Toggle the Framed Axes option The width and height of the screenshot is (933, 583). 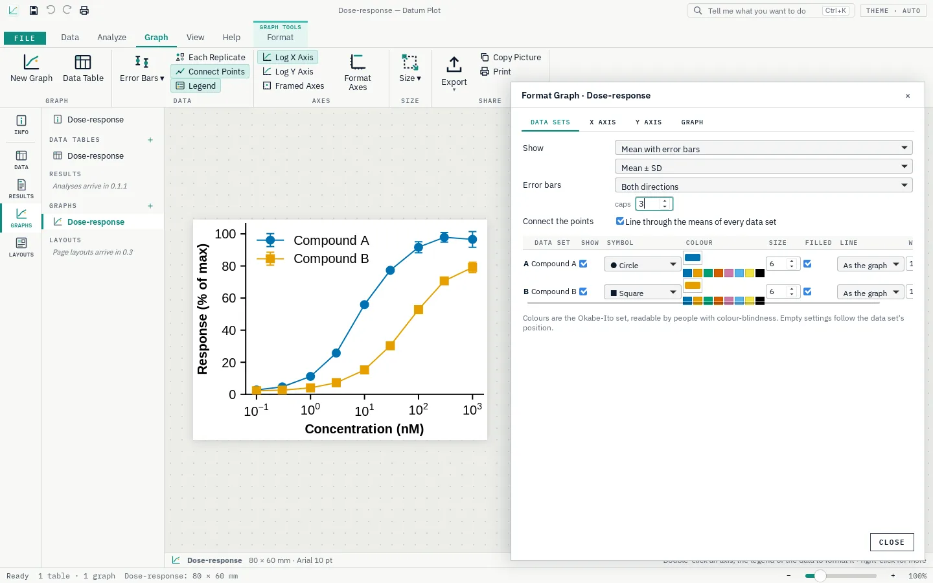pos(293,86)
